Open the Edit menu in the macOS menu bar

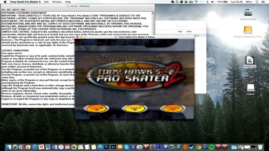46,2
